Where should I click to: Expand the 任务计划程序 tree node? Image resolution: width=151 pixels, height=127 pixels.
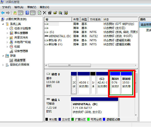point(7,28)
